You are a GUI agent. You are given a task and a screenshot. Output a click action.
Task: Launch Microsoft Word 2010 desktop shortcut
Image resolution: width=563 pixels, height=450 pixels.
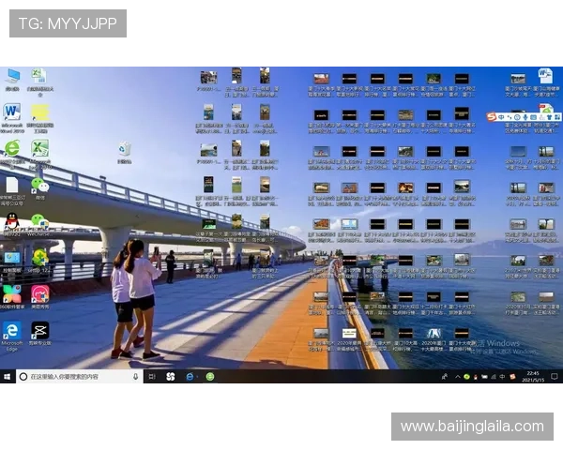[x=12, y=112]
